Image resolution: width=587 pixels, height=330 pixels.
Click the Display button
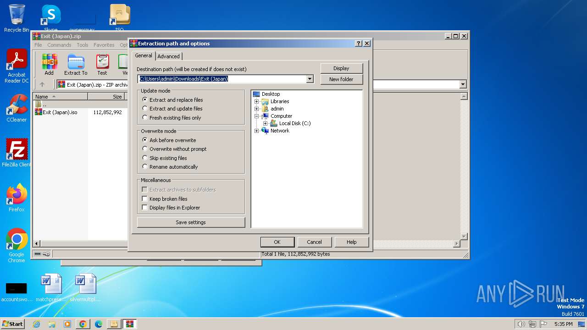coord(341,68)
